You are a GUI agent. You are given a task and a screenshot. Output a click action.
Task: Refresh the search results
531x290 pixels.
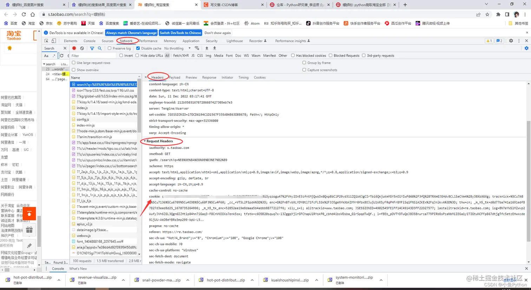point(62,56)
